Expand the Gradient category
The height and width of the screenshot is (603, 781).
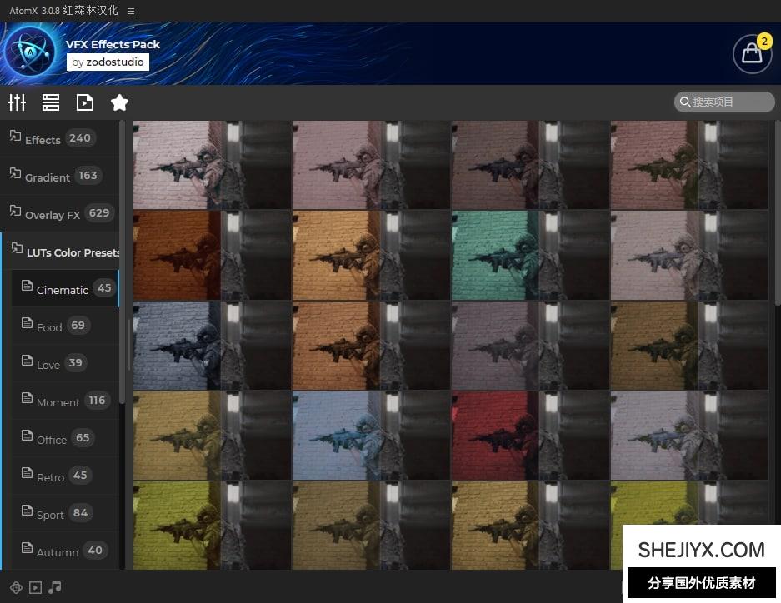coord(47,177)
